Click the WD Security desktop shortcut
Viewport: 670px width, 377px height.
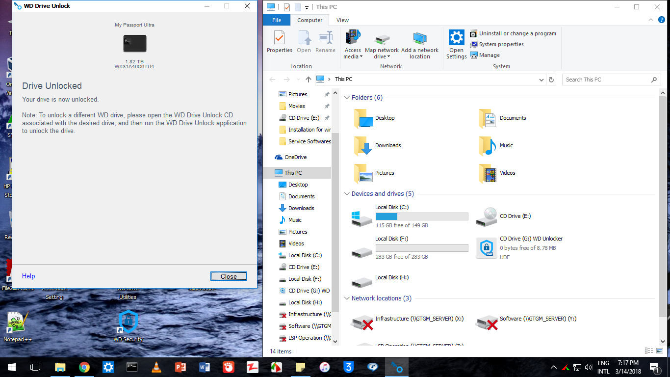(x=128, y=326)
